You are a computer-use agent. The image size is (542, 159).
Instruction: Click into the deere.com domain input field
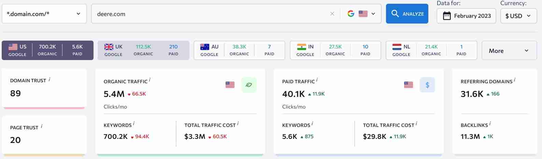point(208,14)
